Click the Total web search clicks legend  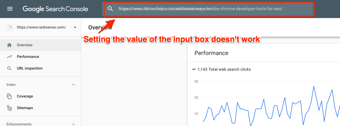coord(224,69)
